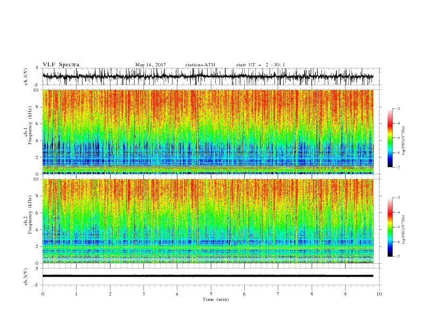
Task: Click time axis tick label "7"
Action: point(278,294)
